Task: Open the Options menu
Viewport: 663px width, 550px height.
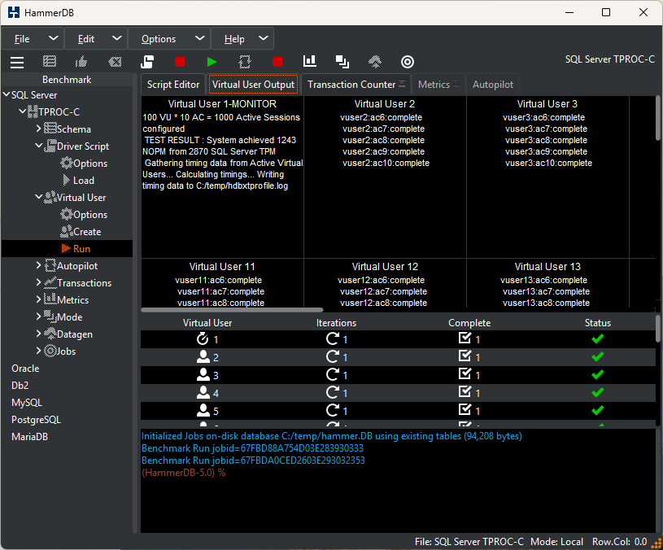Action: point(169,38)
